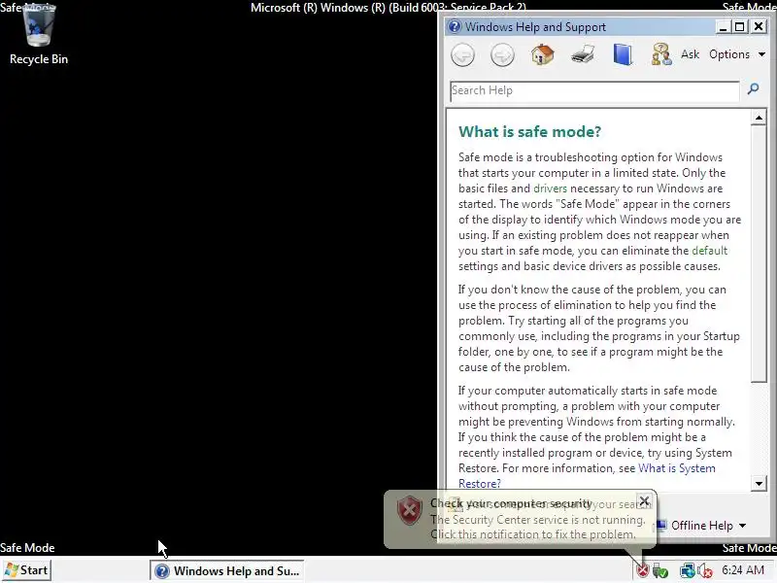Open the Offline Help dropdown
This screenshot has width=777, height=583.
701,526
